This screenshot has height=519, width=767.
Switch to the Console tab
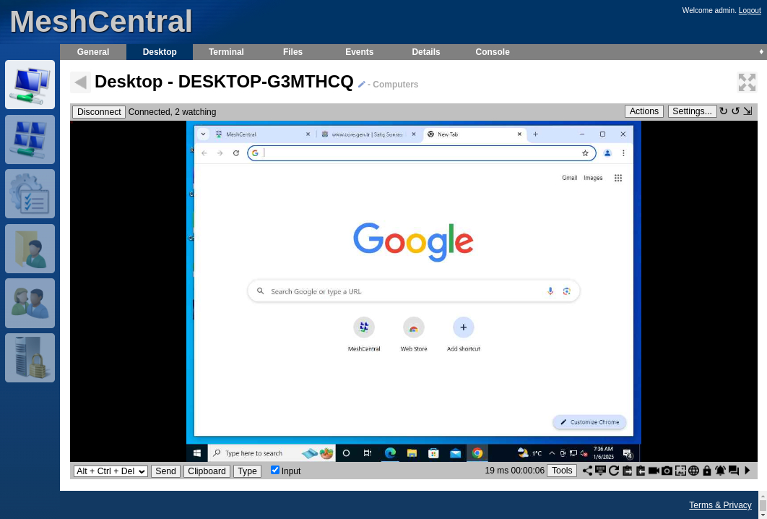click(x=492, y=52)
